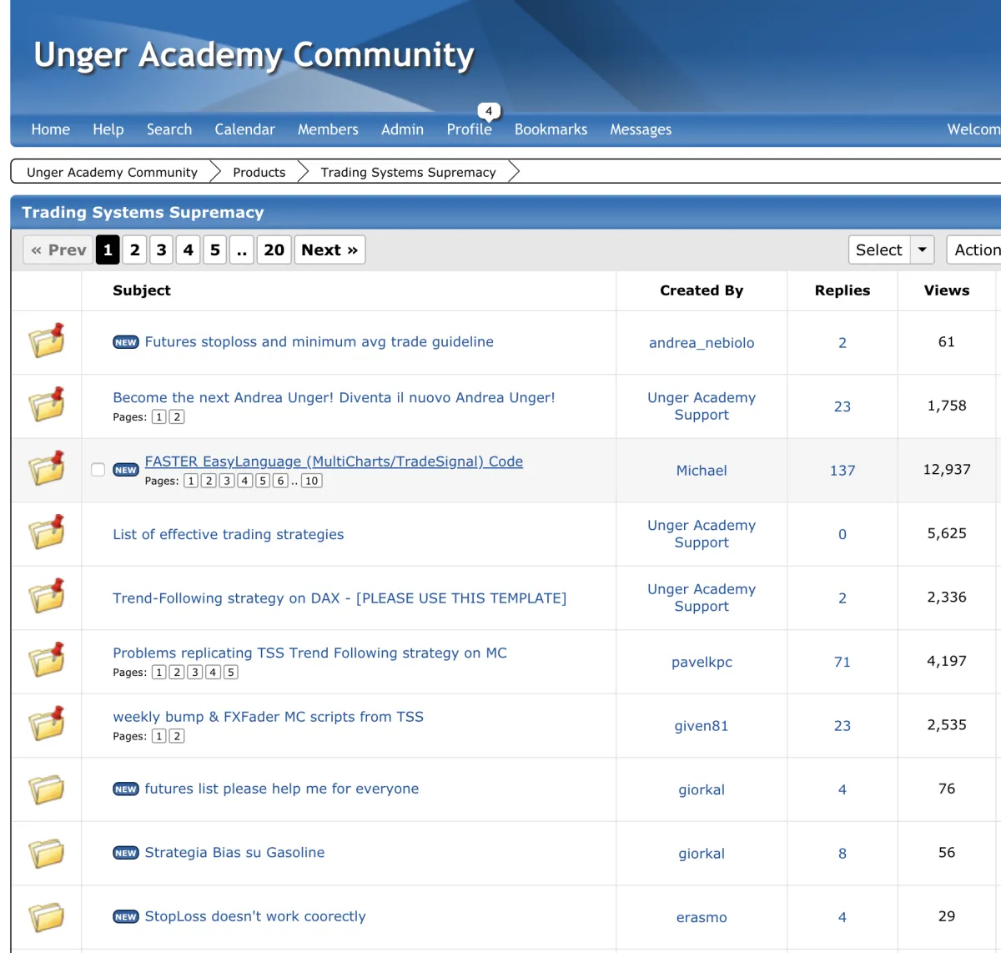The image size is (1001, 953).
Task: Click folder icon for futures list please help
Action: pos(47,789)
